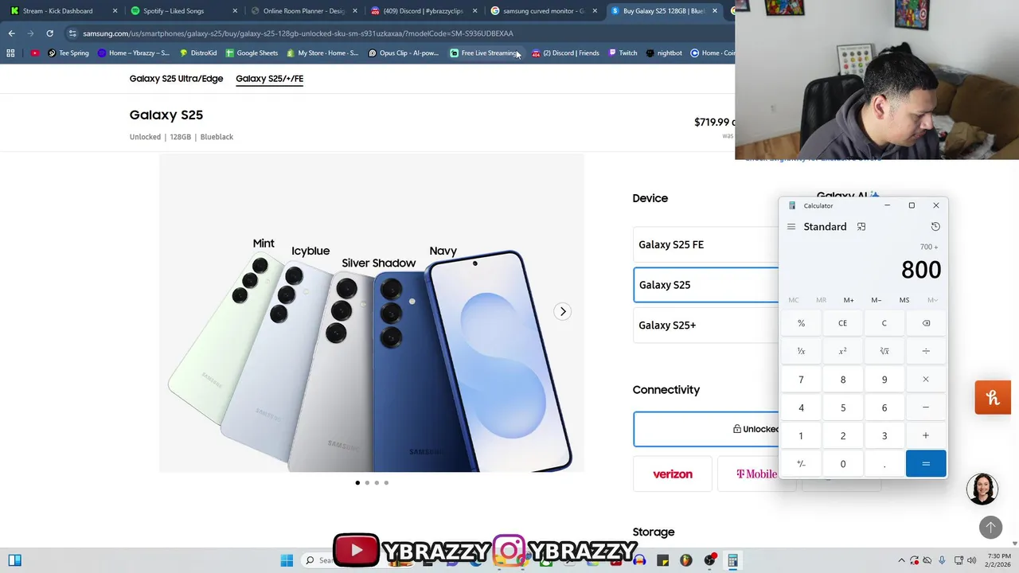This screenshot has height=573, width=1019.
Task: Click the CE button in Calculator
Action: point(843,323)
